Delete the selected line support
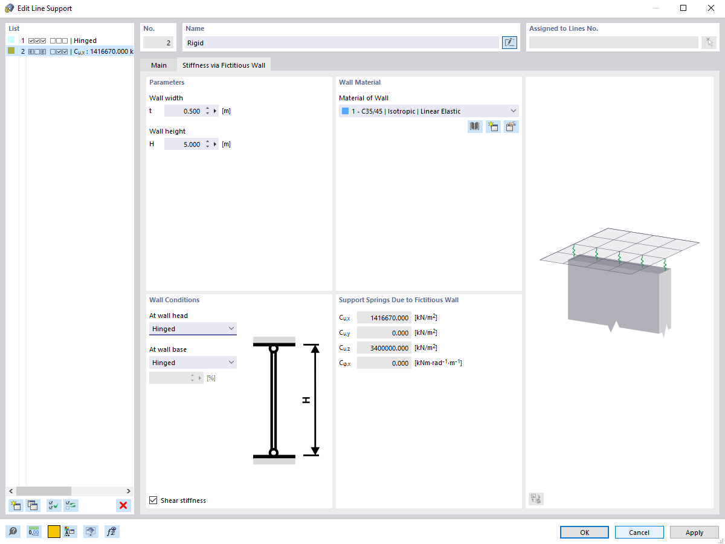 (123, 505)
